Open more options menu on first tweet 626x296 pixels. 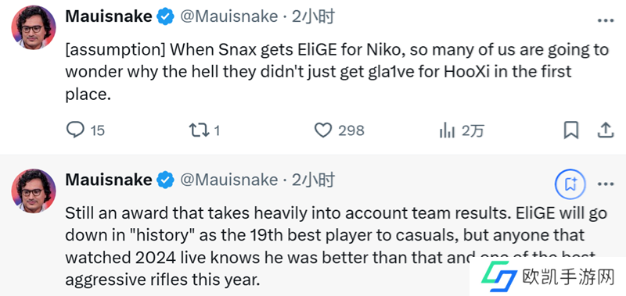pos(605,21)
